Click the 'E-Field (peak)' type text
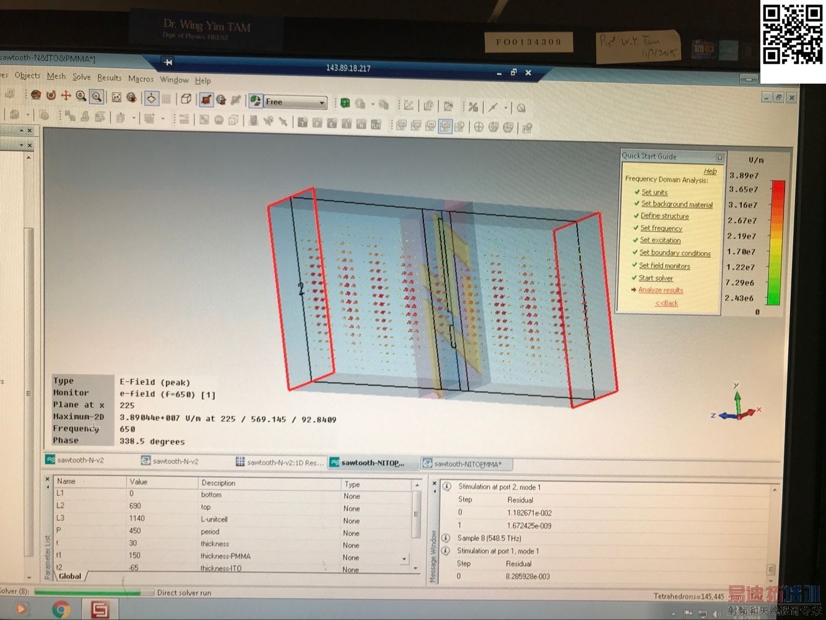The image size is (826, 620). (155, 382)
